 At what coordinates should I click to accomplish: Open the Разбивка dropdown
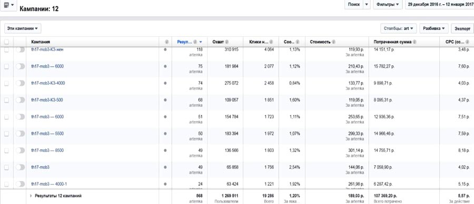434,28
